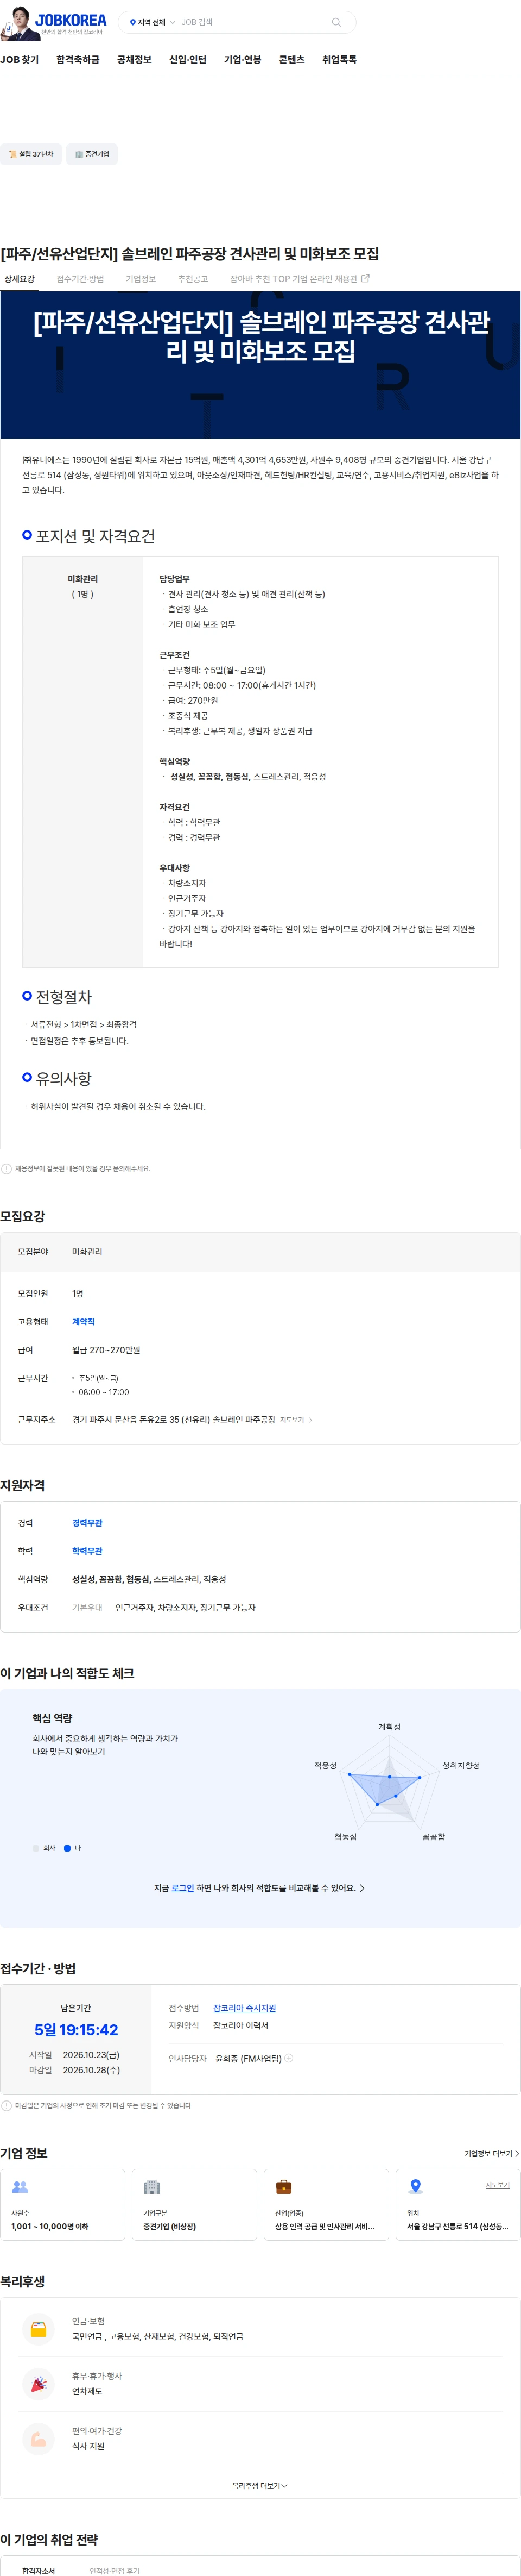Click the 회사 gray legend dot
Screen dimensions: 521x2576
coord(36,1848)
